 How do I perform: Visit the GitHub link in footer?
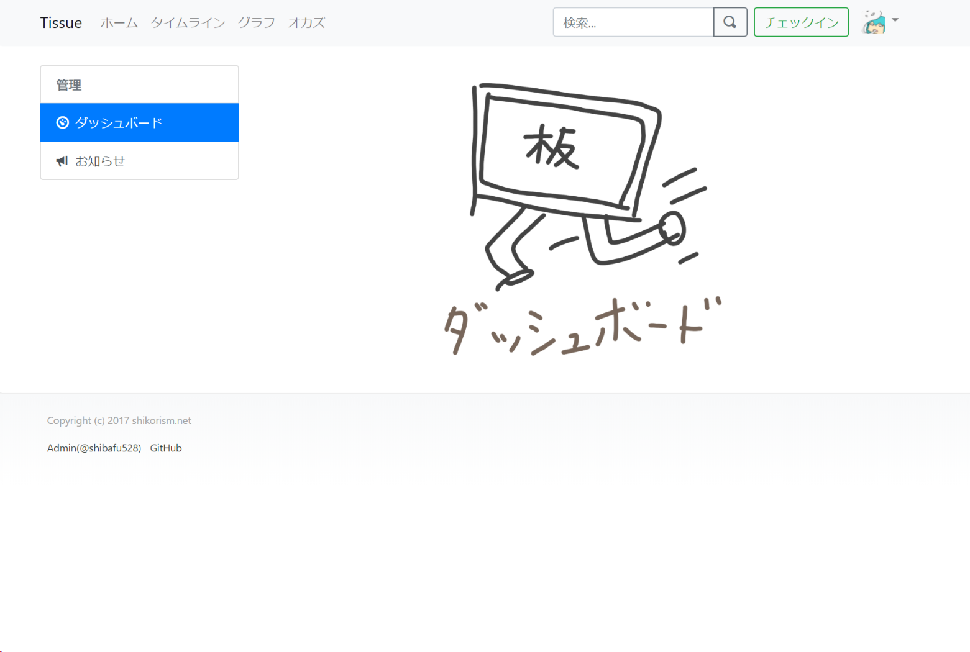point(166,448)
